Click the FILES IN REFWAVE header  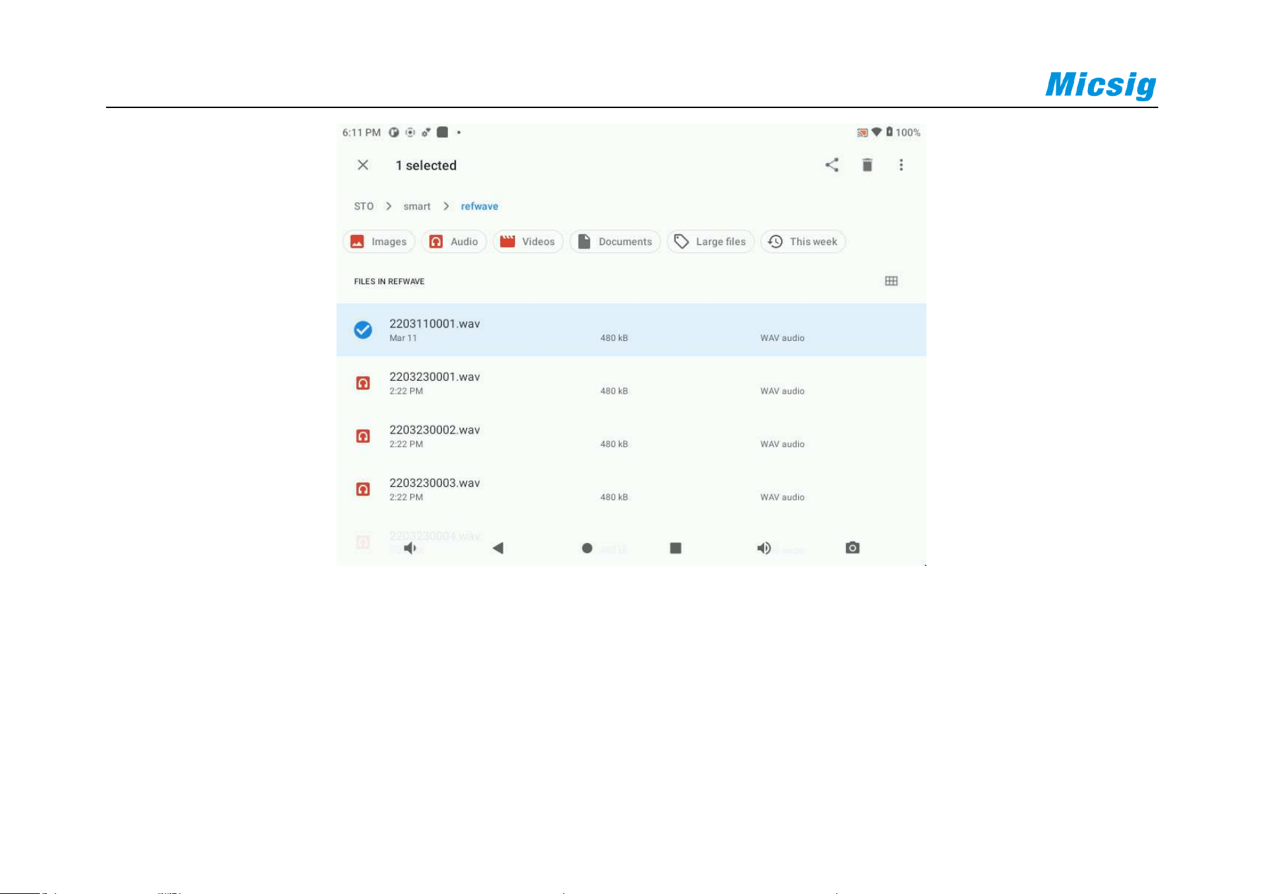[x=389, y=282]
